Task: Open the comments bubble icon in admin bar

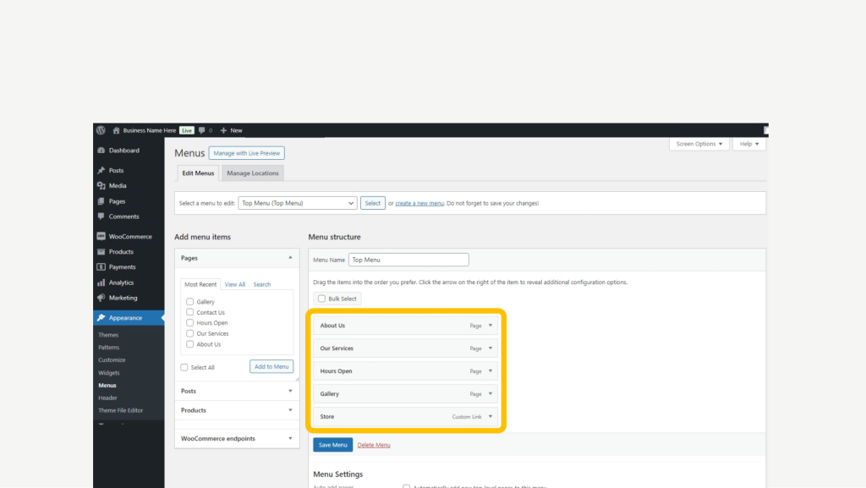Action: tap(201, 130)
